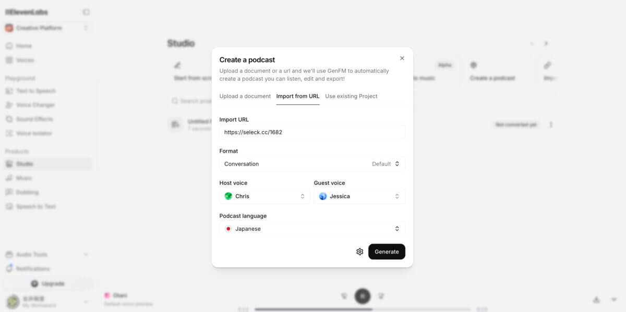
Task: Open podcast settings gear icon
Action: pyautogui.click(x=359, y=252)
